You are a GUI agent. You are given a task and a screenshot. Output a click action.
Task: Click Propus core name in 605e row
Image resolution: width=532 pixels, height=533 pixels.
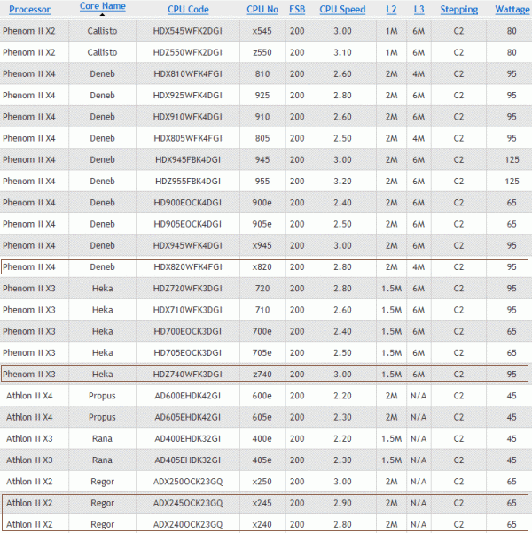(102, 417)
